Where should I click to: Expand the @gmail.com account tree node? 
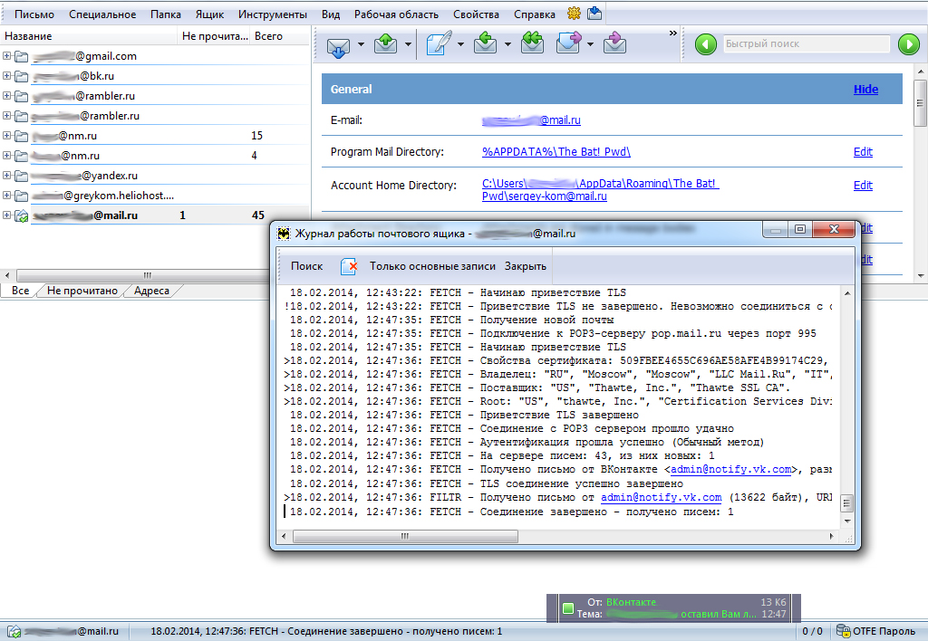[x=7, y=56]
